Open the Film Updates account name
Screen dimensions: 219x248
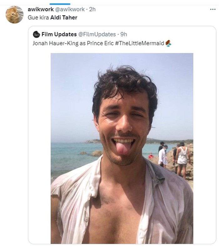tap(59, 34)
